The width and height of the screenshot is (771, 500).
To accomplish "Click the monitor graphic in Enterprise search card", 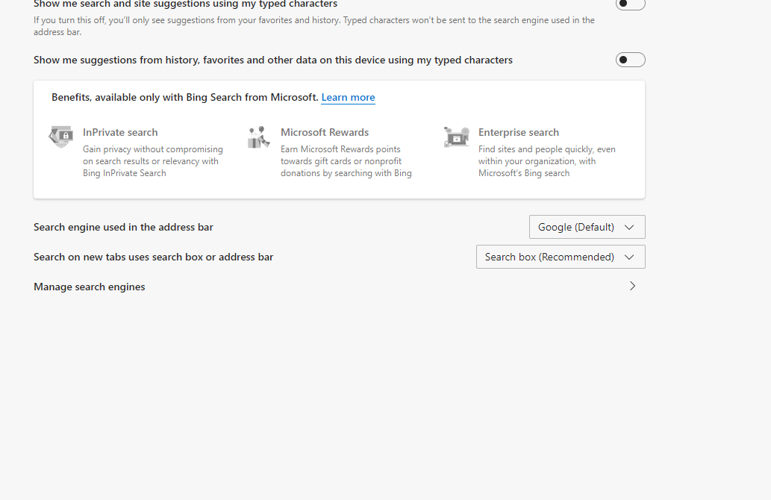I will pos(458,139).
